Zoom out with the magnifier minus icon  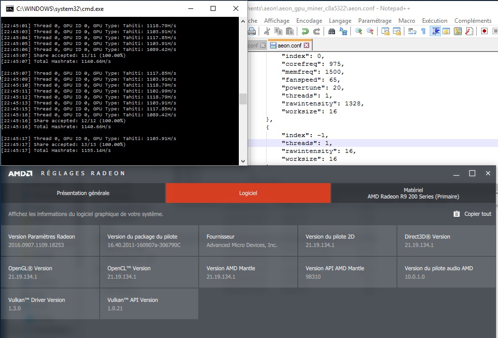(x=370, y=31)
